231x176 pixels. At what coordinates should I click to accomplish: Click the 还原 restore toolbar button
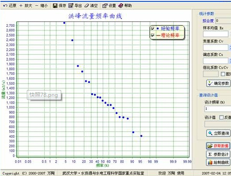point(10,6)
